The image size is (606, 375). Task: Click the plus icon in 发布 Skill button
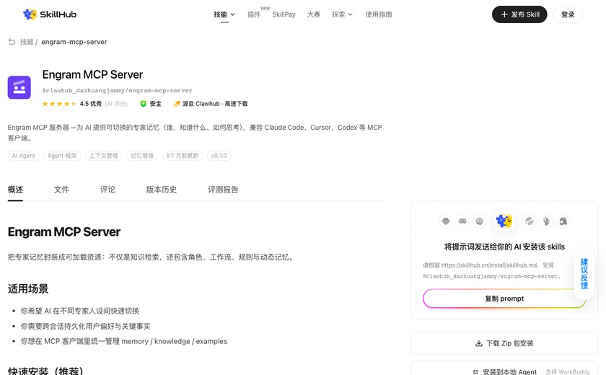coord(504,14)
